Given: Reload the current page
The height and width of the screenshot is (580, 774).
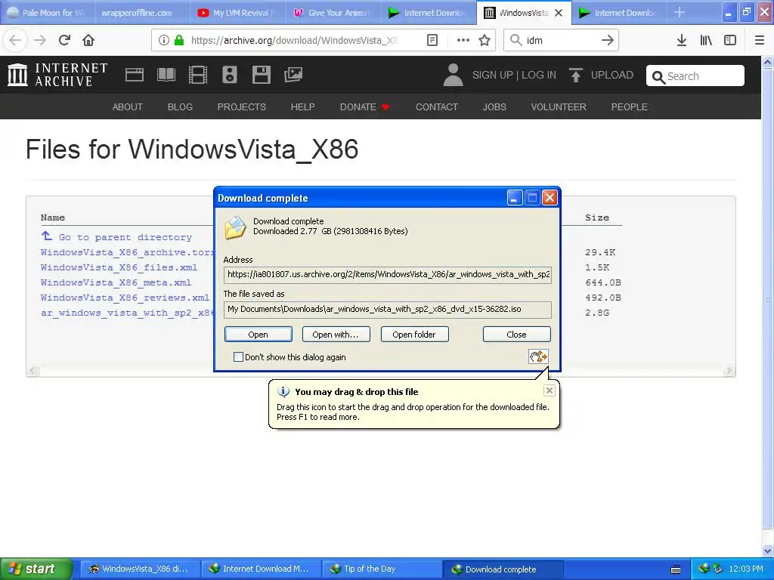Looking at the screenshot, I should (x=65, y=40).
